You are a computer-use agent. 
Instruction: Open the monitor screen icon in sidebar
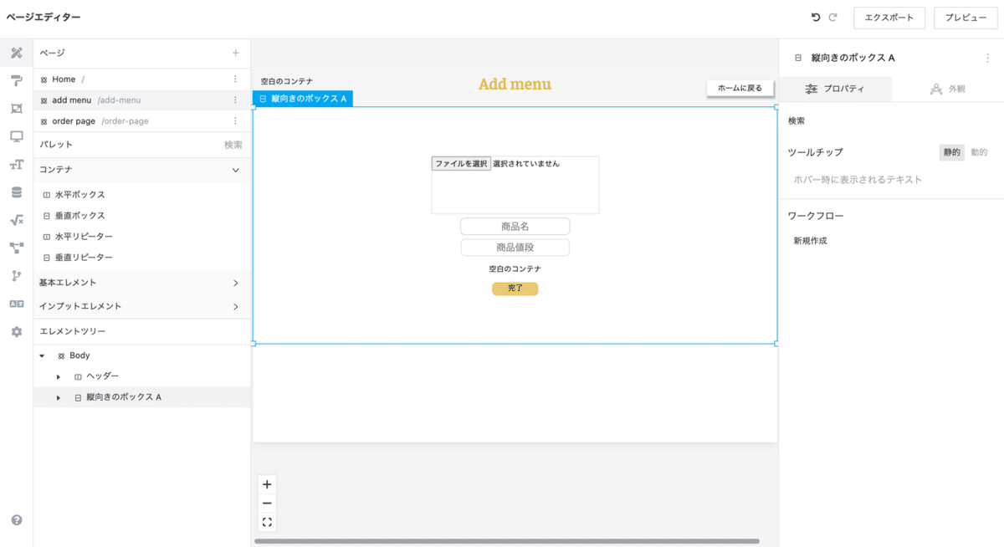(16, 136)
